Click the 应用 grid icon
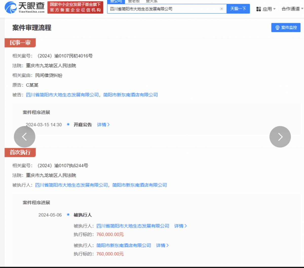The width and height of the screenshot is (304, 268). (258, 9)
